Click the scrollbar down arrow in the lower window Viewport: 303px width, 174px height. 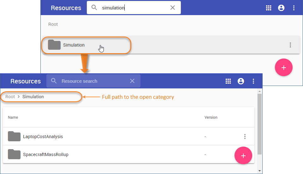(x=259, y=171)
